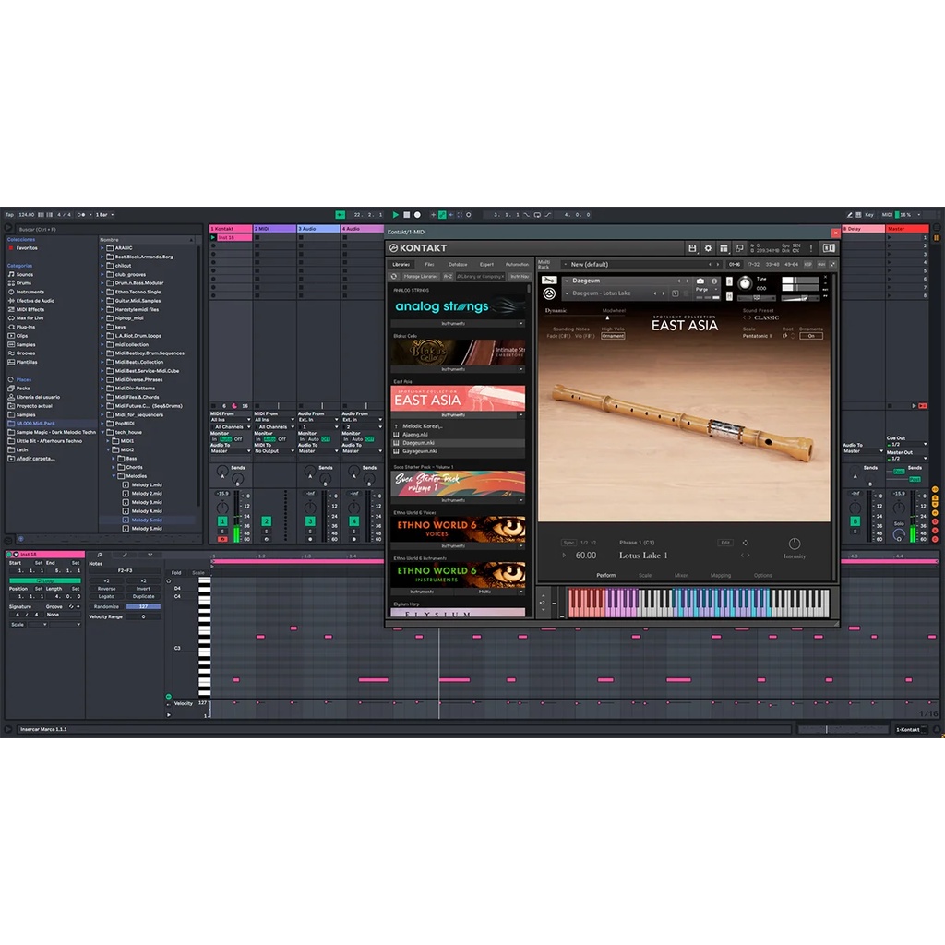Toggle Key map mode switch
The width and height of the screenshot is (945, 945).
click(868, 214)
